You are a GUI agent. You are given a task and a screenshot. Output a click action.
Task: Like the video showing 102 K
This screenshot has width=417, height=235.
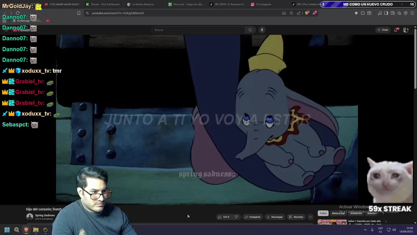point(224,217)
